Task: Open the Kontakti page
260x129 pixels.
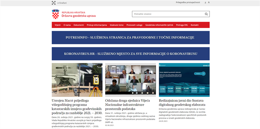Action: click(x=195, y=25)
